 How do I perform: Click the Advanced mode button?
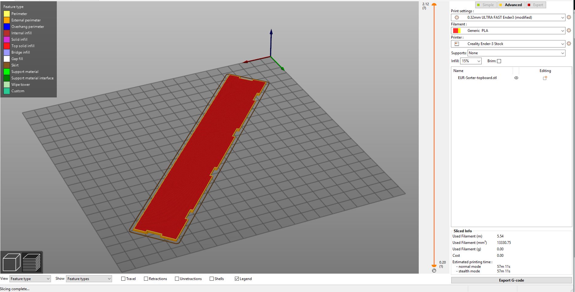coord(511,5)
